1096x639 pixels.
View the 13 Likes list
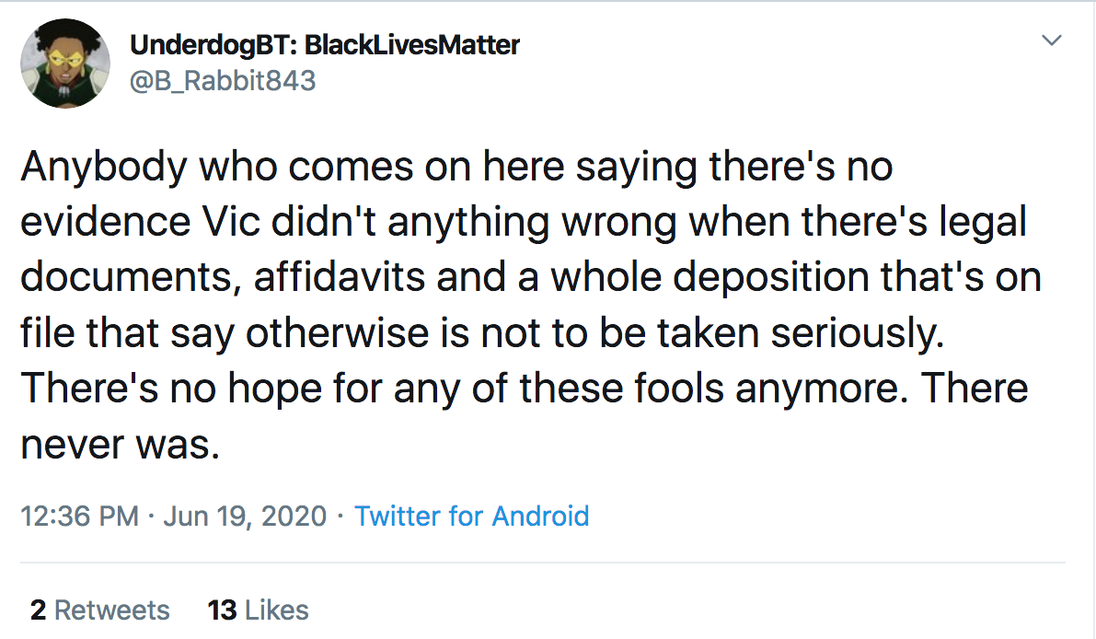pos(258,610)
